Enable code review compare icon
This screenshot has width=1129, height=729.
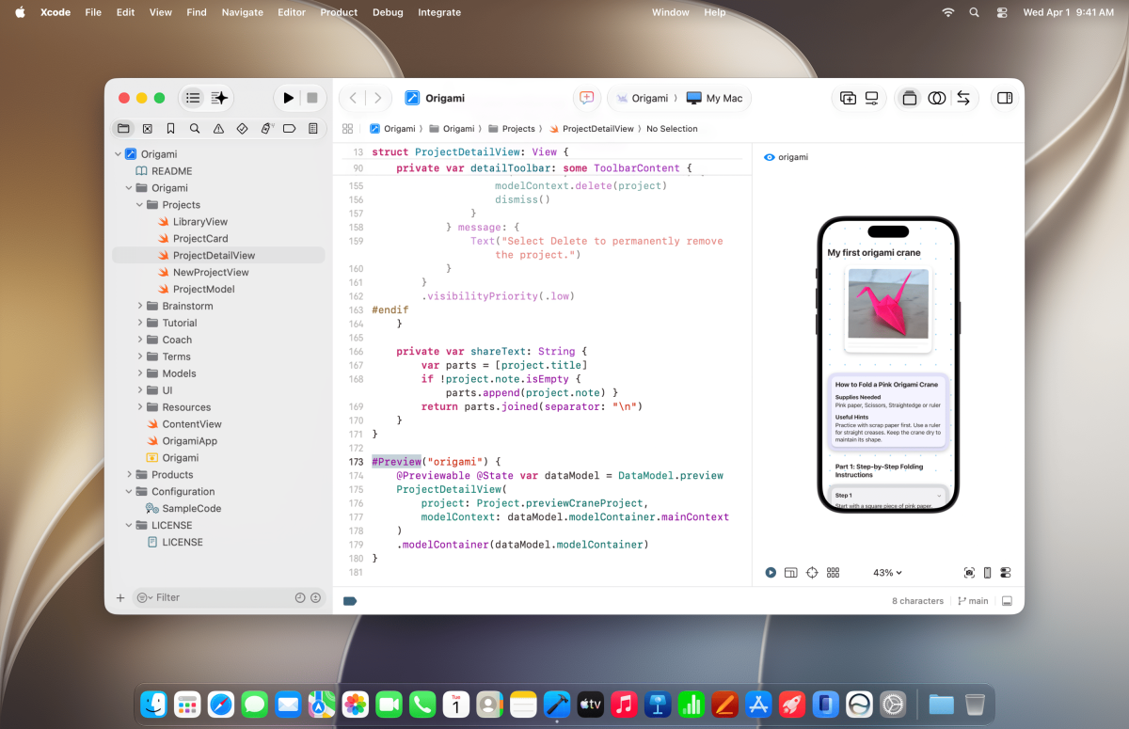point(936,98)
